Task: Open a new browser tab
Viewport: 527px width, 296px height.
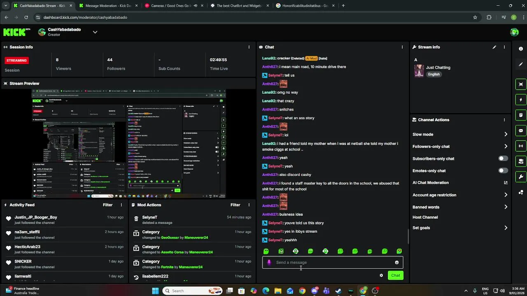Action: pos(343,6)
